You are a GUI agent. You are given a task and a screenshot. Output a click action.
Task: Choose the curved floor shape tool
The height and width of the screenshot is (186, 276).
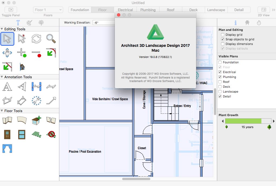click(x=22, y=120)
